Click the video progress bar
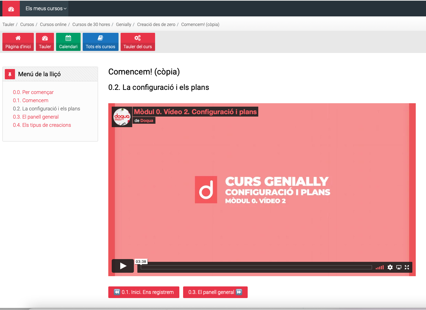The height and width of the screenshot is (310, 426). pyautogui.click(x=256, y=267)
